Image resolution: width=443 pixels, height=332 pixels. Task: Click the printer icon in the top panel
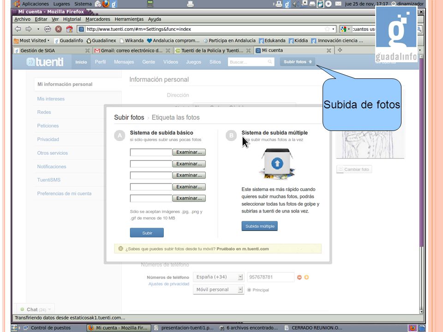(191, 4)
